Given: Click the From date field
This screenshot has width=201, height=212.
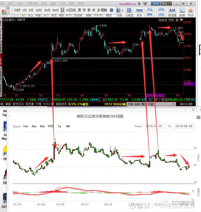Looking at the screenshot, I should point(154,126).
